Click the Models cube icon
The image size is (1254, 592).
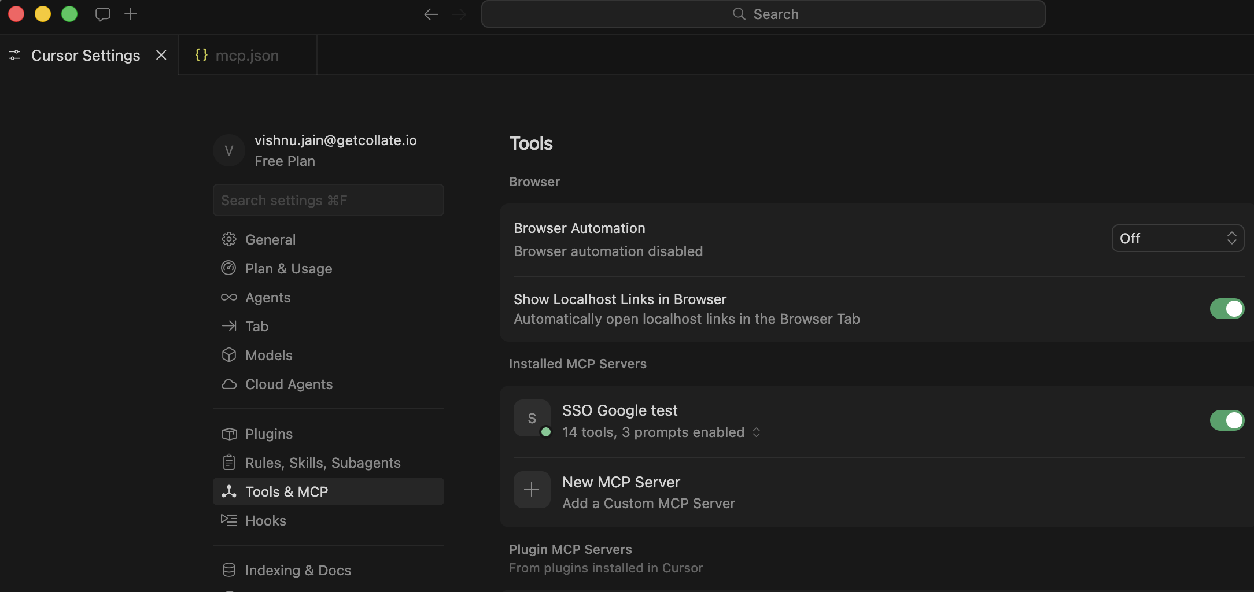229,355
